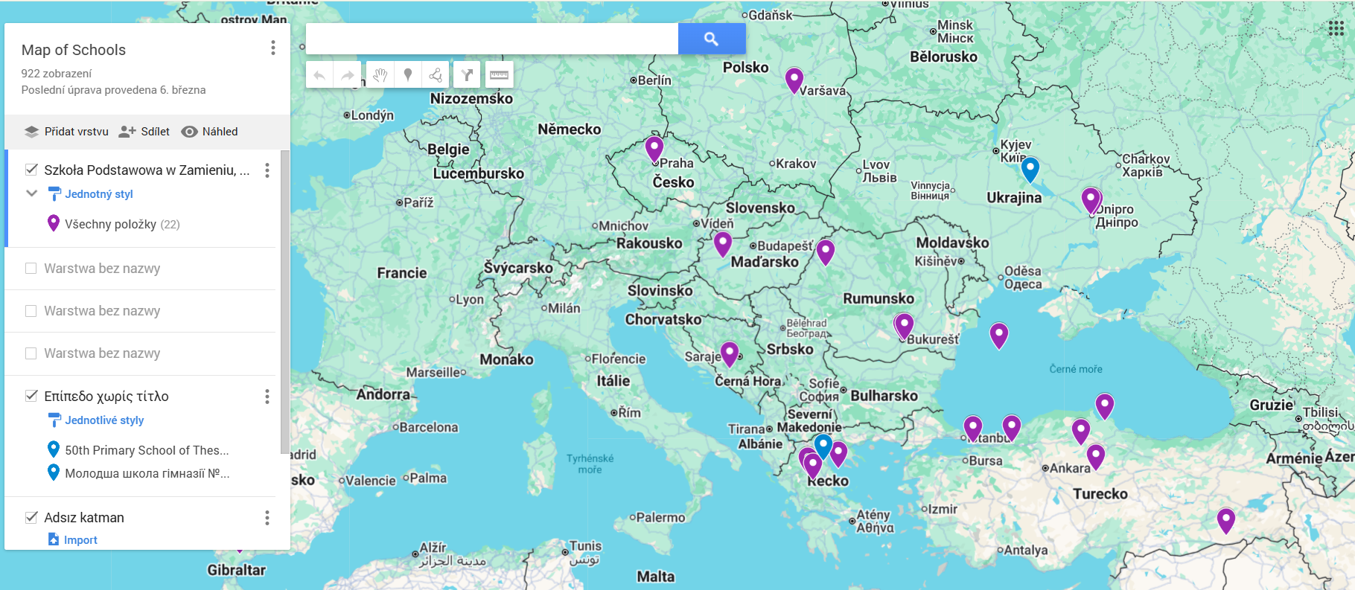Click the map search input field
This screenshot has width=1355, height=590.
(491, 39)
